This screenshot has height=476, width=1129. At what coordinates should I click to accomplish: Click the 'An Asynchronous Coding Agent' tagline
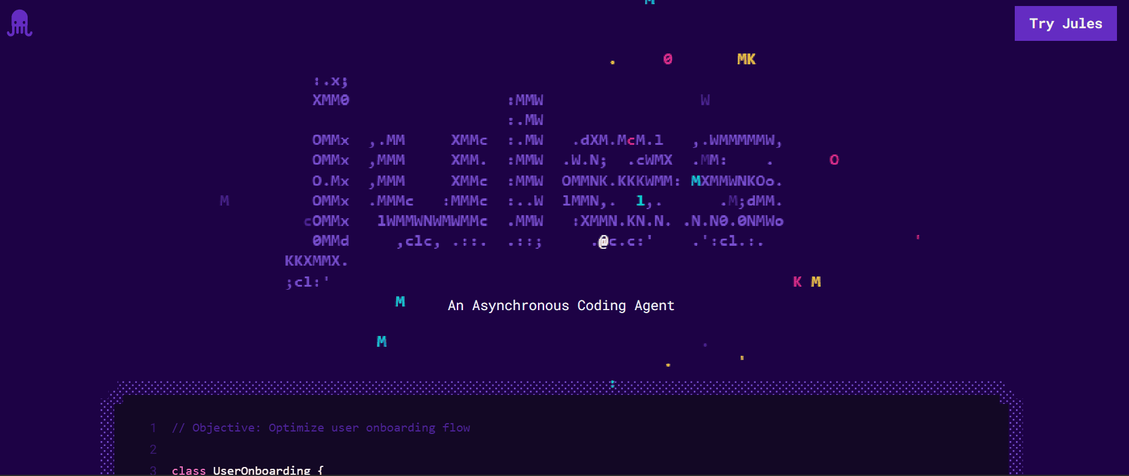[561, 306]
